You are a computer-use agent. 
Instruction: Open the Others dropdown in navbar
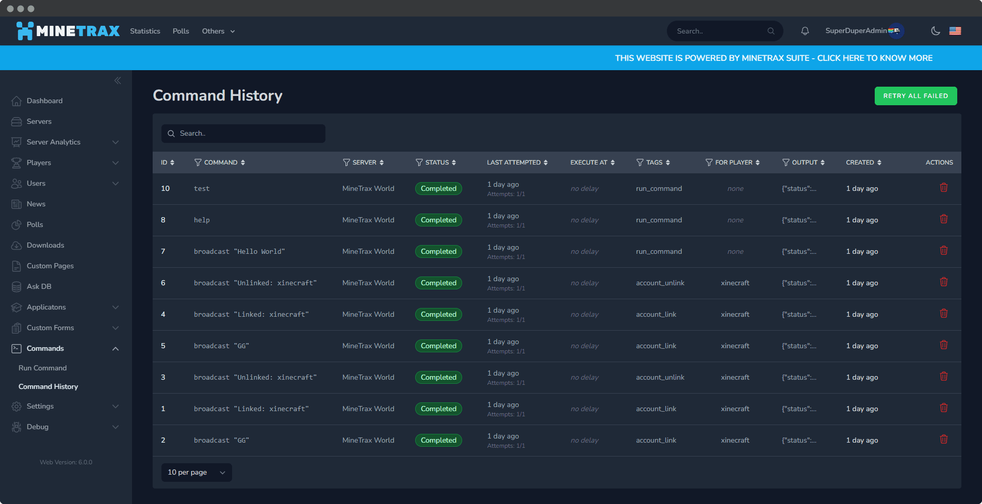click(x=218, y=31)
